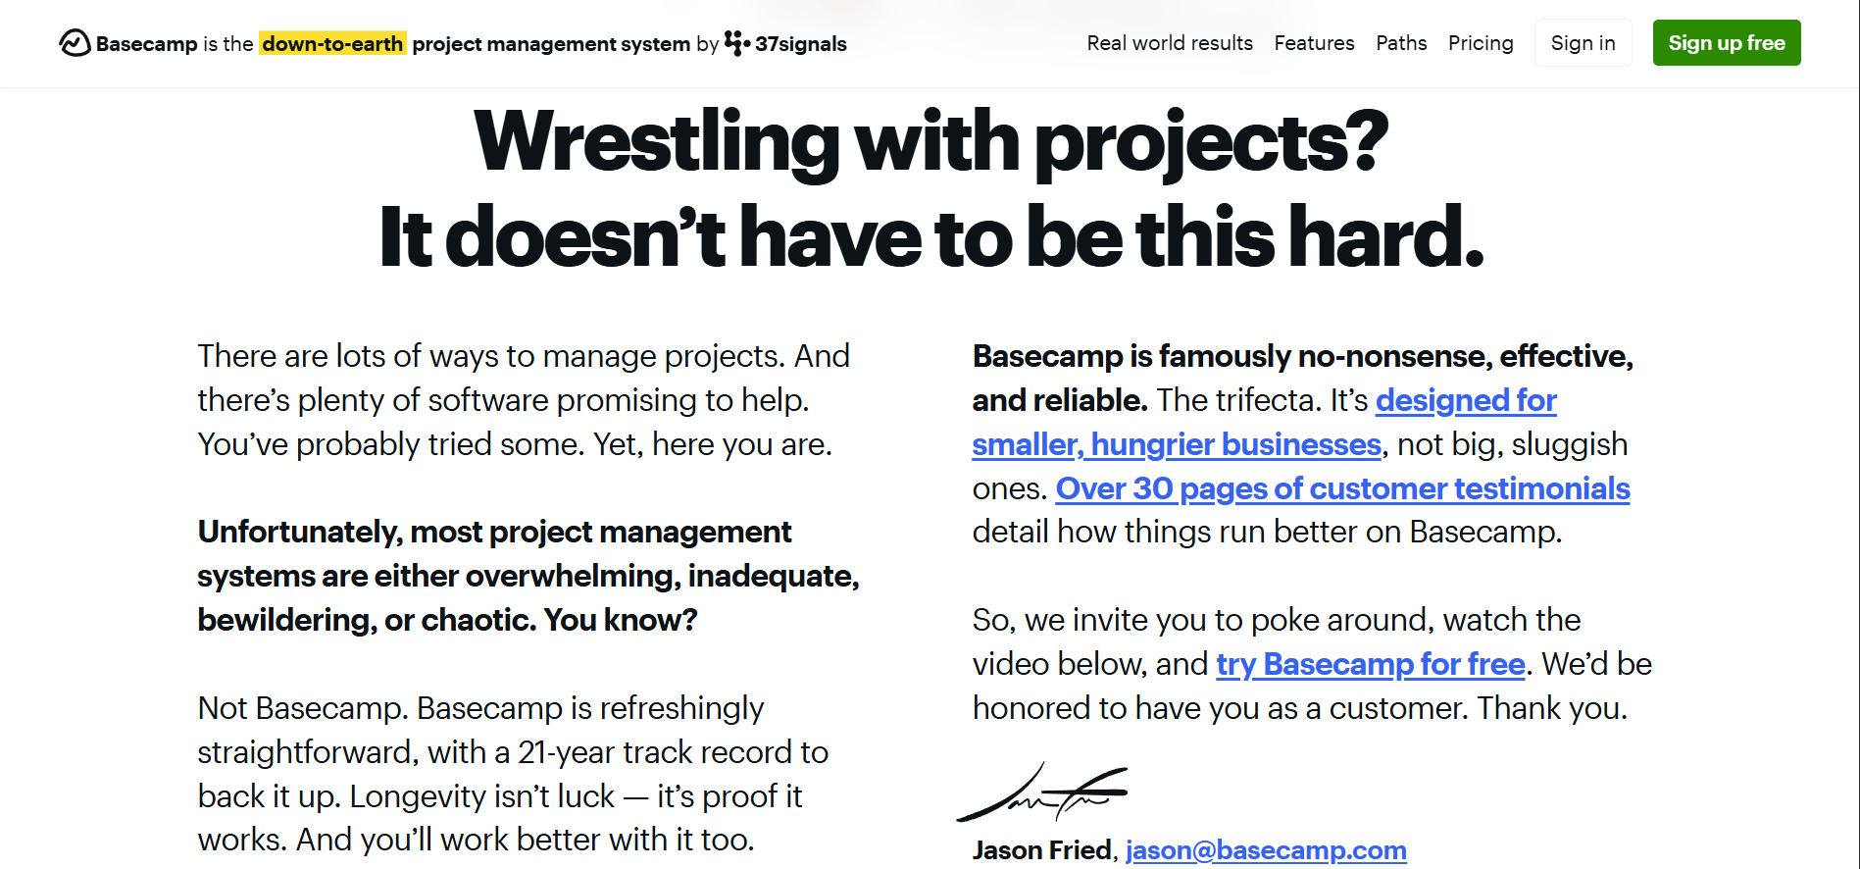The width and height of the screenshot is (1860, 869).
Task: Open Over 30 pages of customer testimonials link
Action: click(x=1342, y=488)
